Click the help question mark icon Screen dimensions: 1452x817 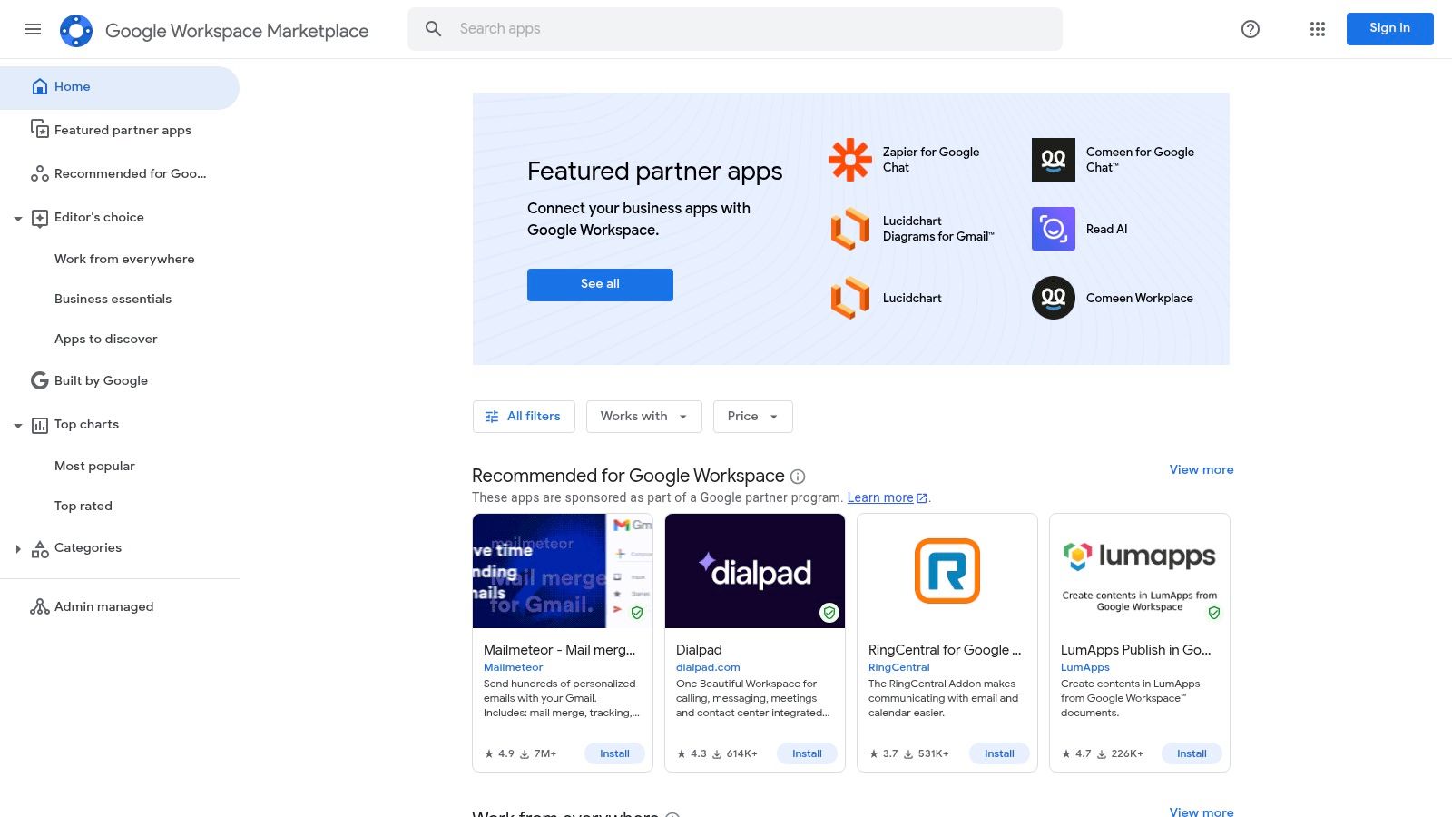tap(1250, 28)
